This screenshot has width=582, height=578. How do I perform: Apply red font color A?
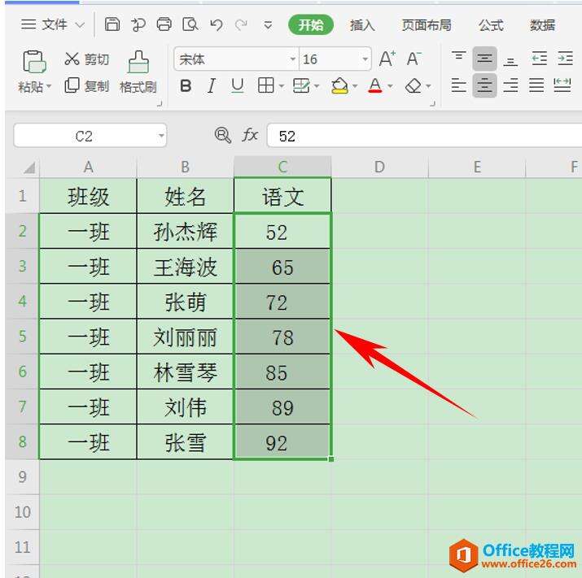(375, 85)
